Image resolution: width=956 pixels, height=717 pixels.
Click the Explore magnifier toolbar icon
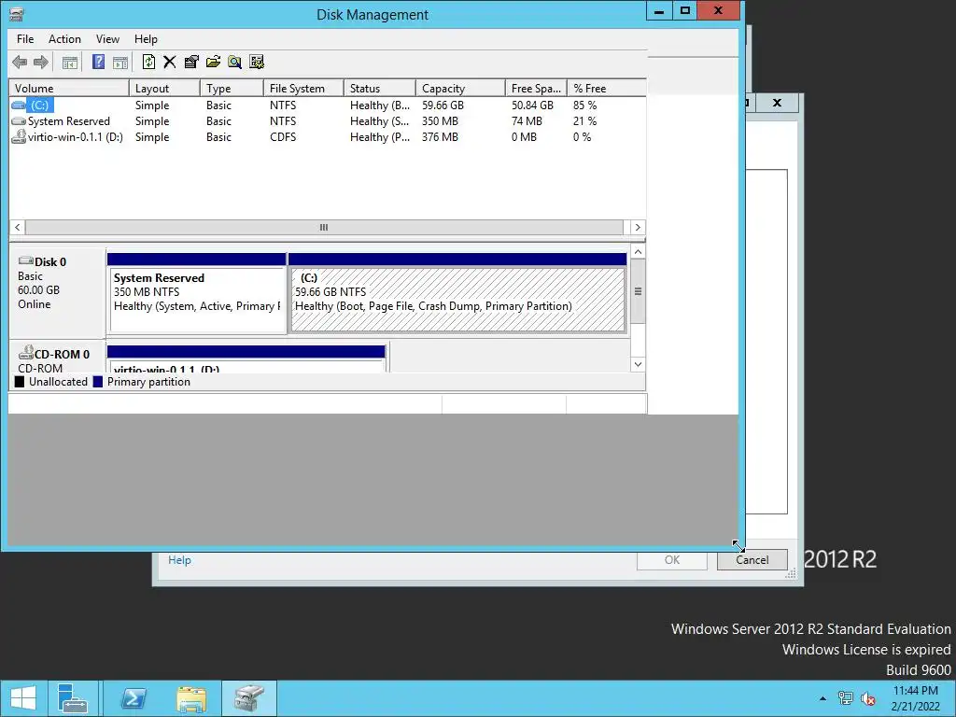point(234,62)
